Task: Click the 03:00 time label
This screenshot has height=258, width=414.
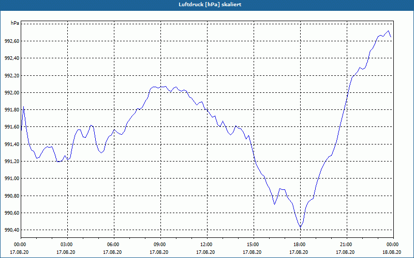Action: [x=67, y=245]
